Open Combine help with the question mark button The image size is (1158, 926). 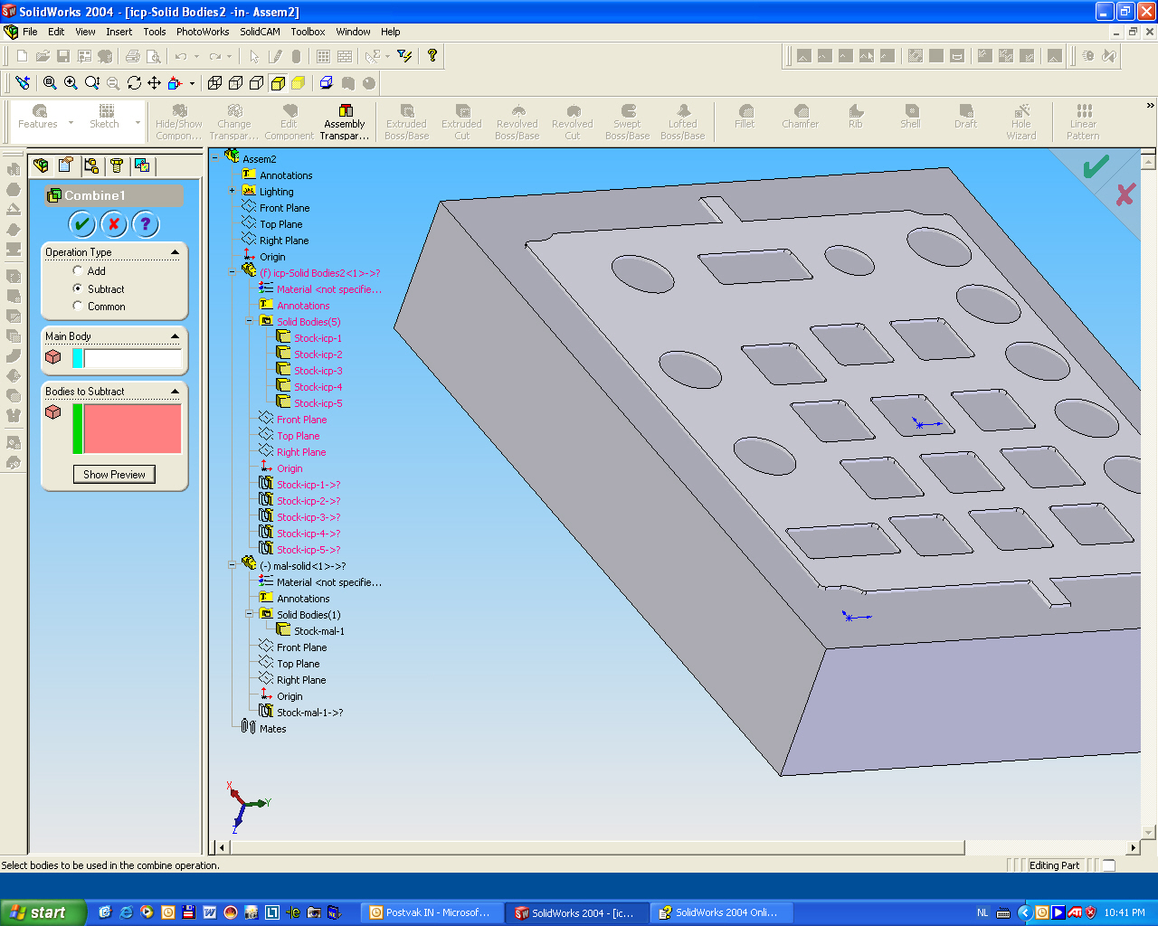tap(145, 224)
